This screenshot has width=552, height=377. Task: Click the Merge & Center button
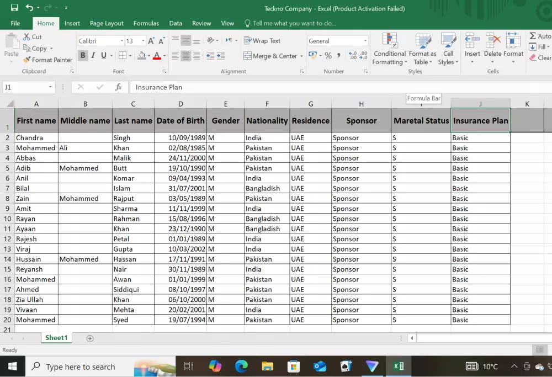[x=270, y=56]
